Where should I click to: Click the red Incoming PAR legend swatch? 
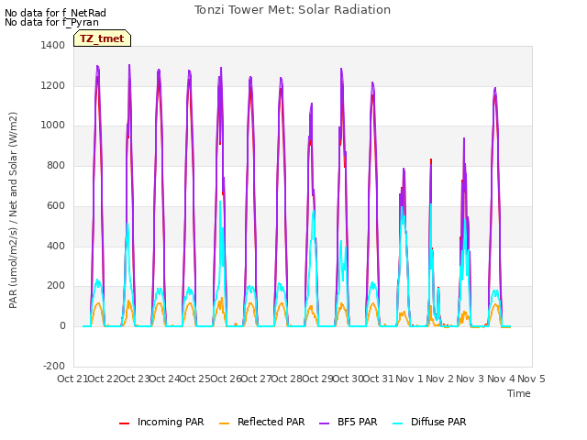click(125, 423)
